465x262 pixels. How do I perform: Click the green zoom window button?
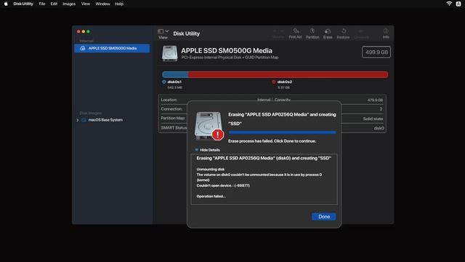88,31
